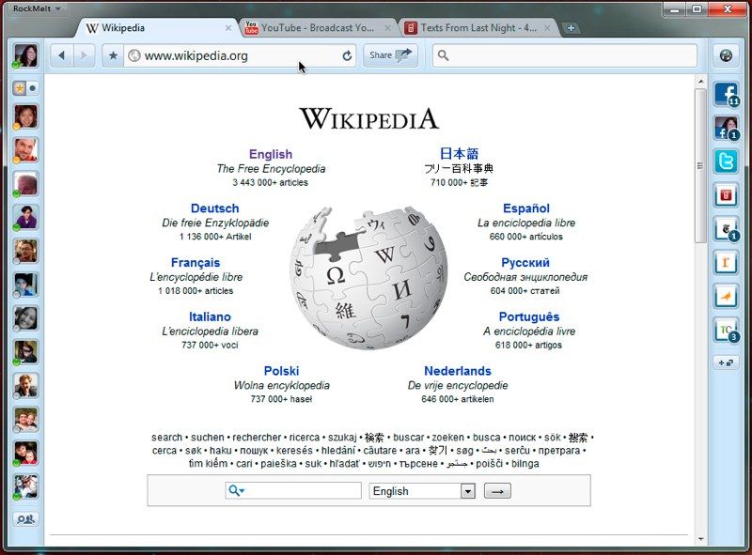The image size is (752, 555).
Task: Click the star bookmark icon in address bar
Action: (113, 55)
